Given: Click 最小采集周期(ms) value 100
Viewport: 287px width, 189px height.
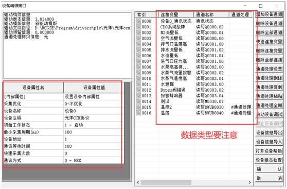Looking at the screenshot, I should pos(94,132).
